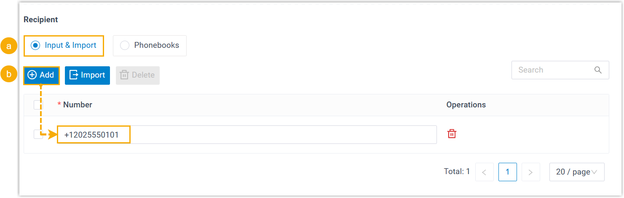Click the plus icon on Add button
624x198 pixels.
tap(32, 75)
